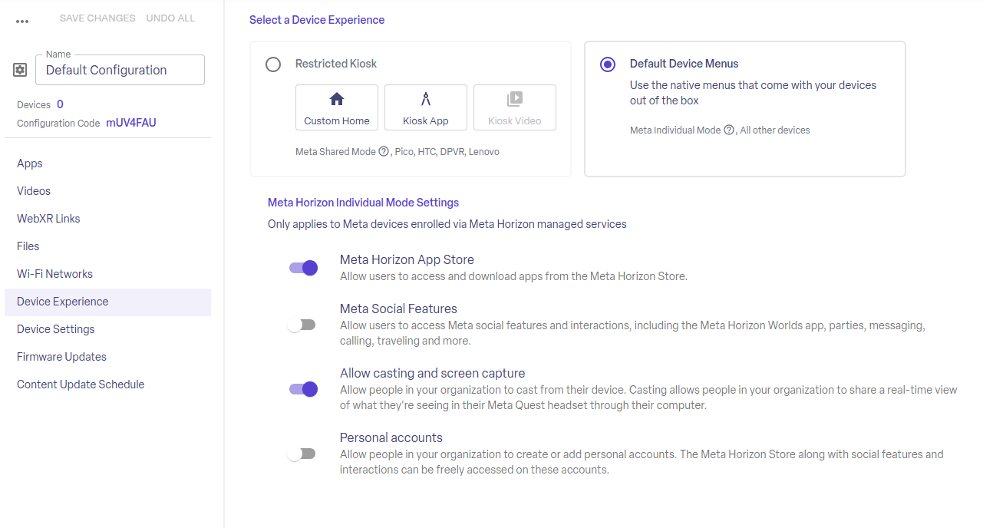Click the Devices count 0 link
Viewport: 983px width, 528px height.
click(x=60, y=104)
